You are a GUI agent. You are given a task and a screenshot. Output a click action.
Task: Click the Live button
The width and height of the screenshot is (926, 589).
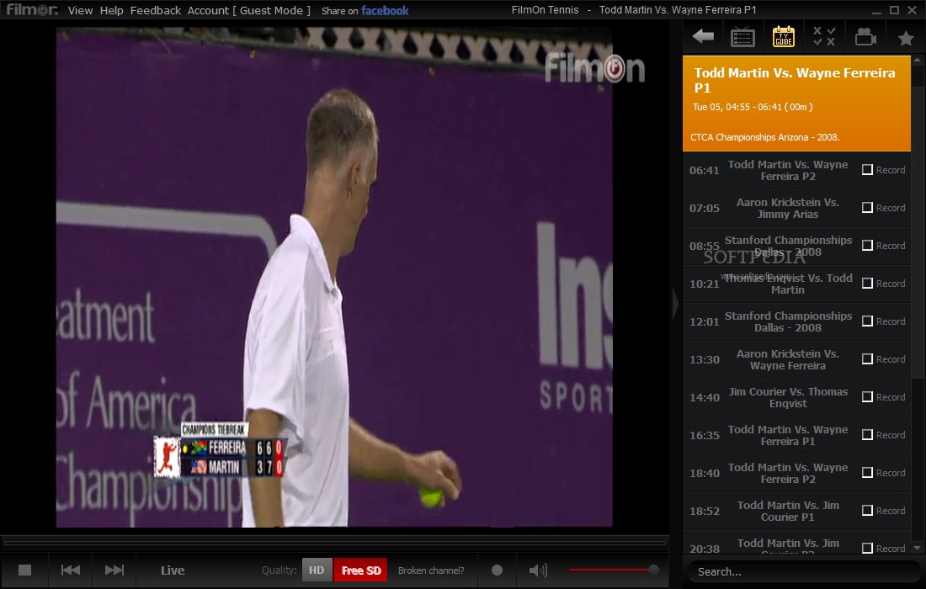pos(173,570)
